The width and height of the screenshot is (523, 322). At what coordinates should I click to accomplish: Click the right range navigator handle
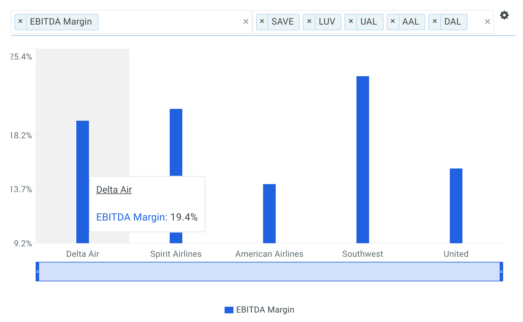pos(501,272)
